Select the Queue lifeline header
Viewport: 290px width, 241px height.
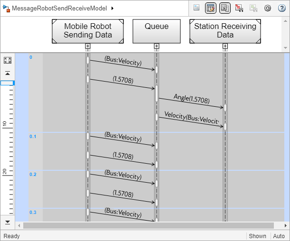157,31
